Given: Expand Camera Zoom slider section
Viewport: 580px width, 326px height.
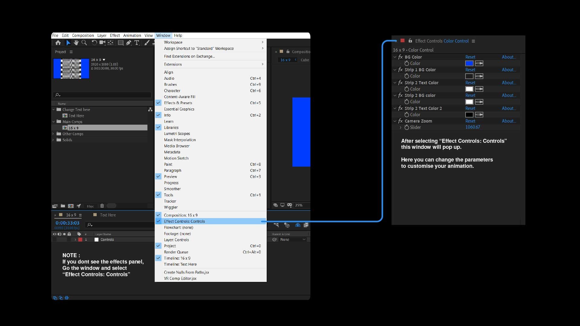Looking at the screenshot, I should coord(400,127).
